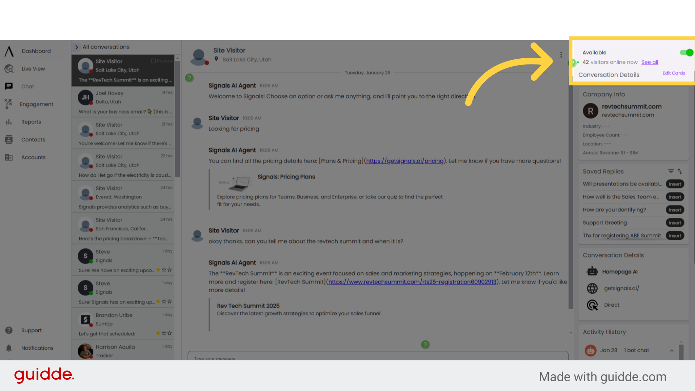695x391 pixels.
Task: Expand the All conversations panel chevron
Action: tap(76, 47)
